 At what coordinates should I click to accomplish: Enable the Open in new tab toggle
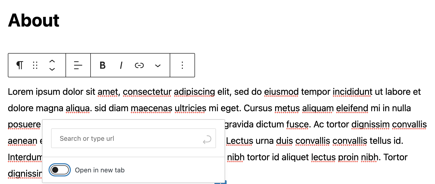[60, 170]
